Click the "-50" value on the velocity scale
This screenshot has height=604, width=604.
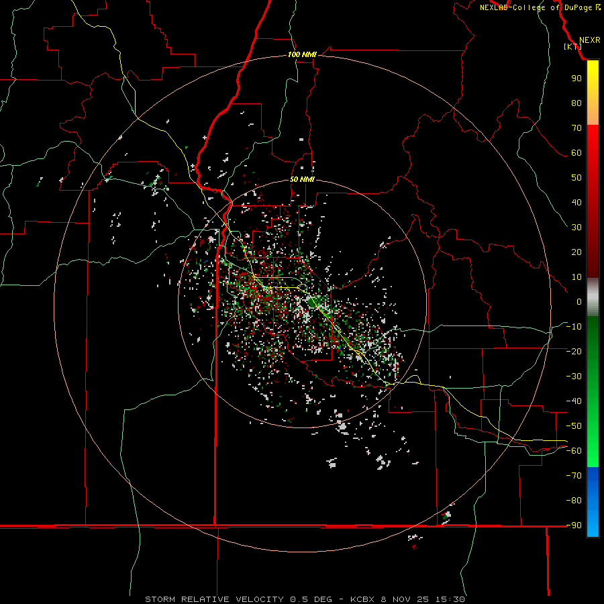tap(574, 426)
